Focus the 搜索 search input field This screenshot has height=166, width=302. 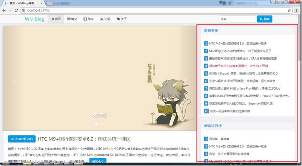click(237, 19)
